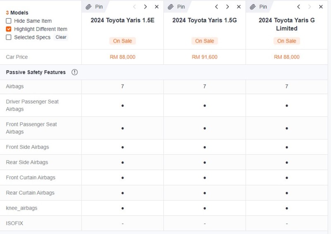
Task: Click RM 88,000 price of Yaris 1.5E
Action: tap(122, 57)
